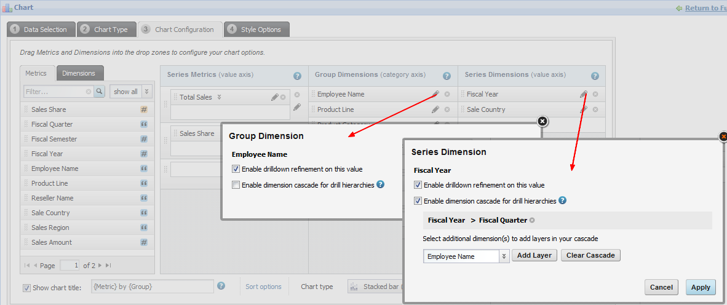Click the chart title text field
Image resolution: width=727 pixels, height=305 pixels.
pos(152,287)
